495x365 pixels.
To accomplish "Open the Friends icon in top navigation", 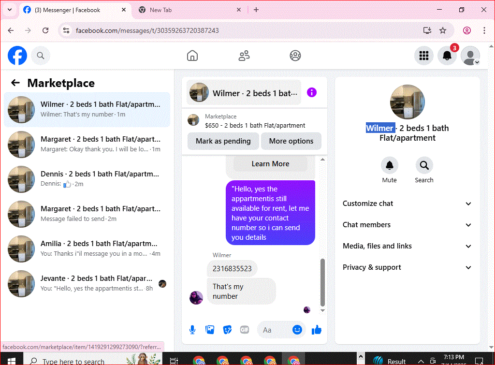I will coord(244,56).
